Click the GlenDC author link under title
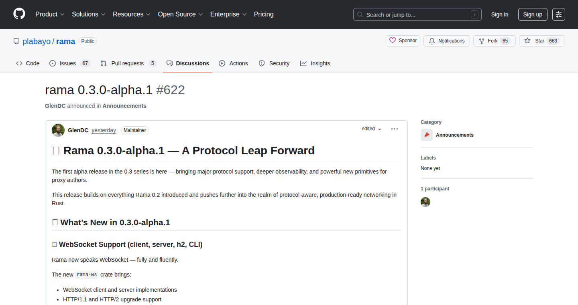Image resolution: width=578 pixels, height=305 pixels. click(x=55, y=106)
